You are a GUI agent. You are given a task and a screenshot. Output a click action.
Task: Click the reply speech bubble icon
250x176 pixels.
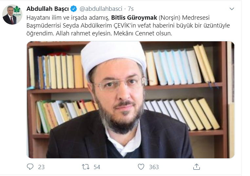pos(30,167)
